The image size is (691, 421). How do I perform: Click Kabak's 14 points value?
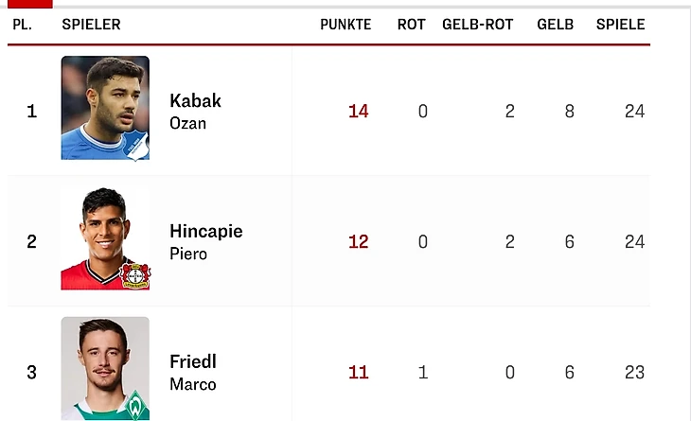[358, 112]
